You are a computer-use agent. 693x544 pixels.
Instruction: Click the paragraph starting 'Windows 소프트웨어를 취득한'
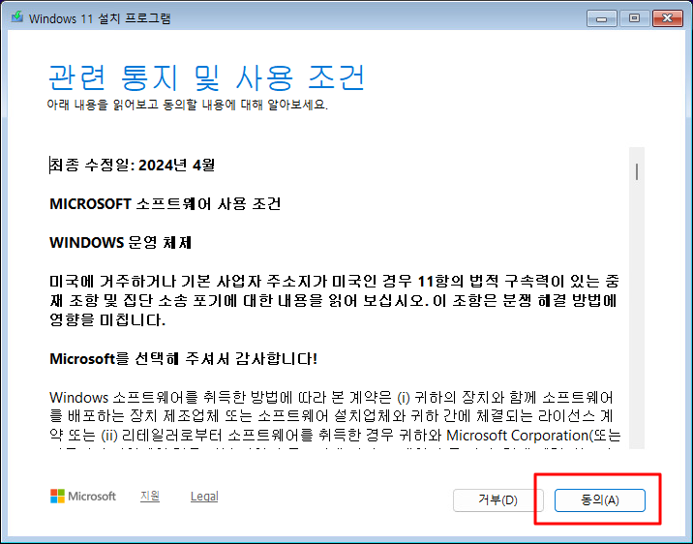coord(334,416)
